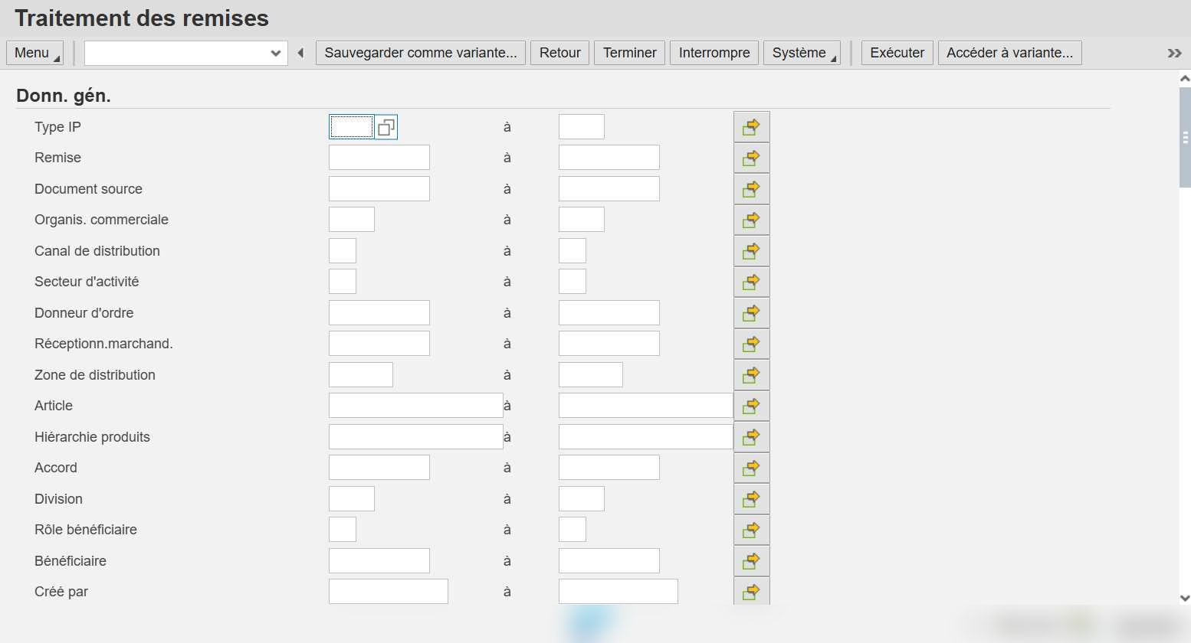Click Sauvegarder comme variante button
The width and height of the screenshot is (1191, 643).
421,53
